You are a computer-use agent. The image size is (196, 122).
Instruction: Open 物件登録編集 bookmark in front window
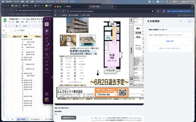coord(74,15)
